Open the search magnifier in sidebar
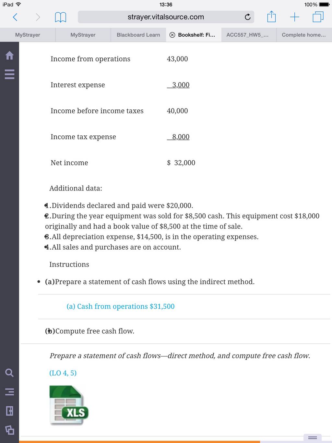Screen dimensions: 332x443 9,373
